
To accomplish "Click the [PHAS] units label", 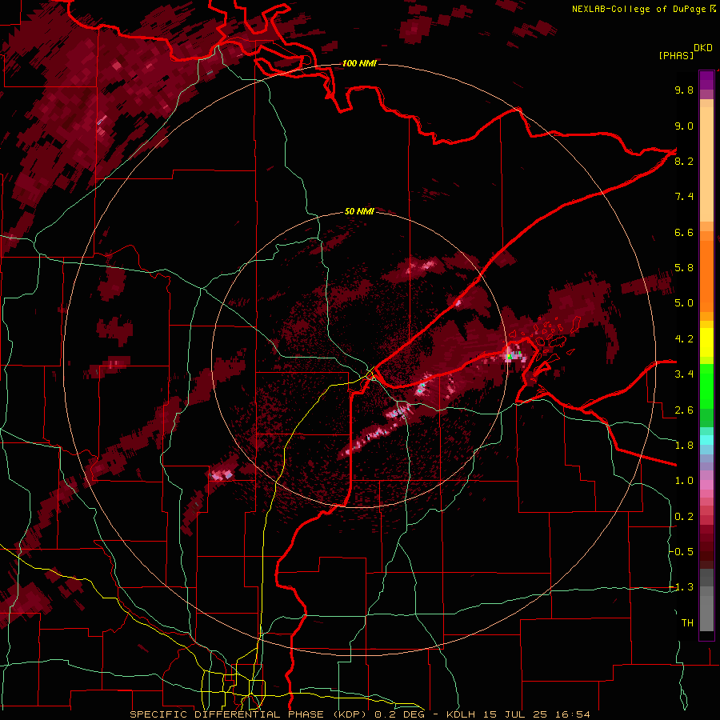I will click(676, 55).
